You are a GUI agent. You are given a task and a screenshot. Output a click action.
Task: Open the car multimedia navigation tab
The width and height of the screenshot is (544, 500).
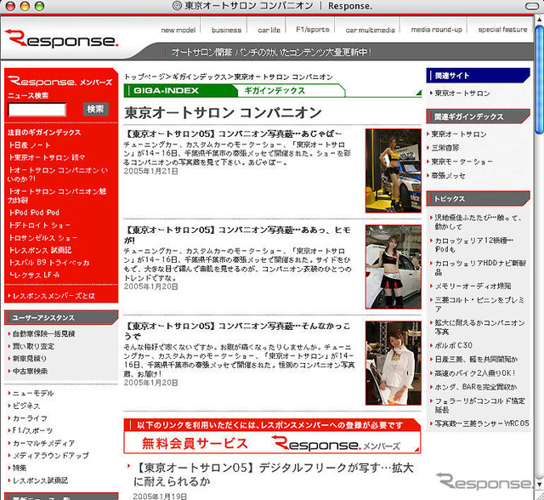371,30
